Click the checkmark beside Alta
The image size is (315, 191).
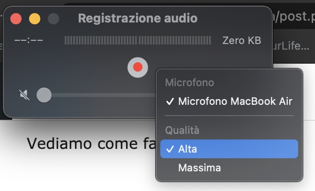coord(170,149)
